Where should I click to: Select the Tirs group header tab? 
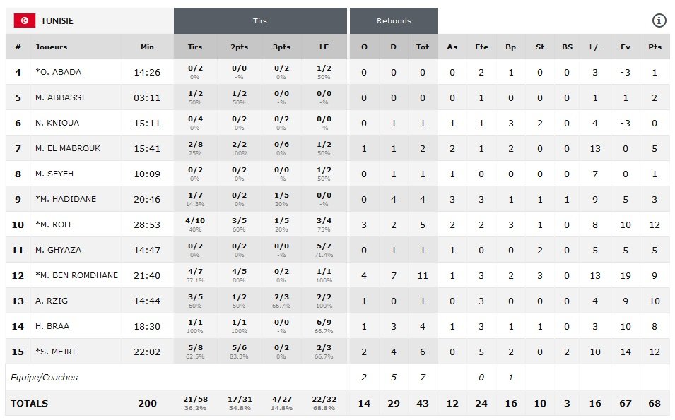pyautogui.click(x=260, y=21)
